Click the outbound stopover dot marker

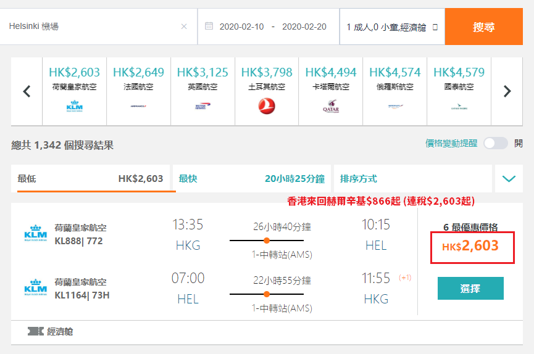[267, 241]
